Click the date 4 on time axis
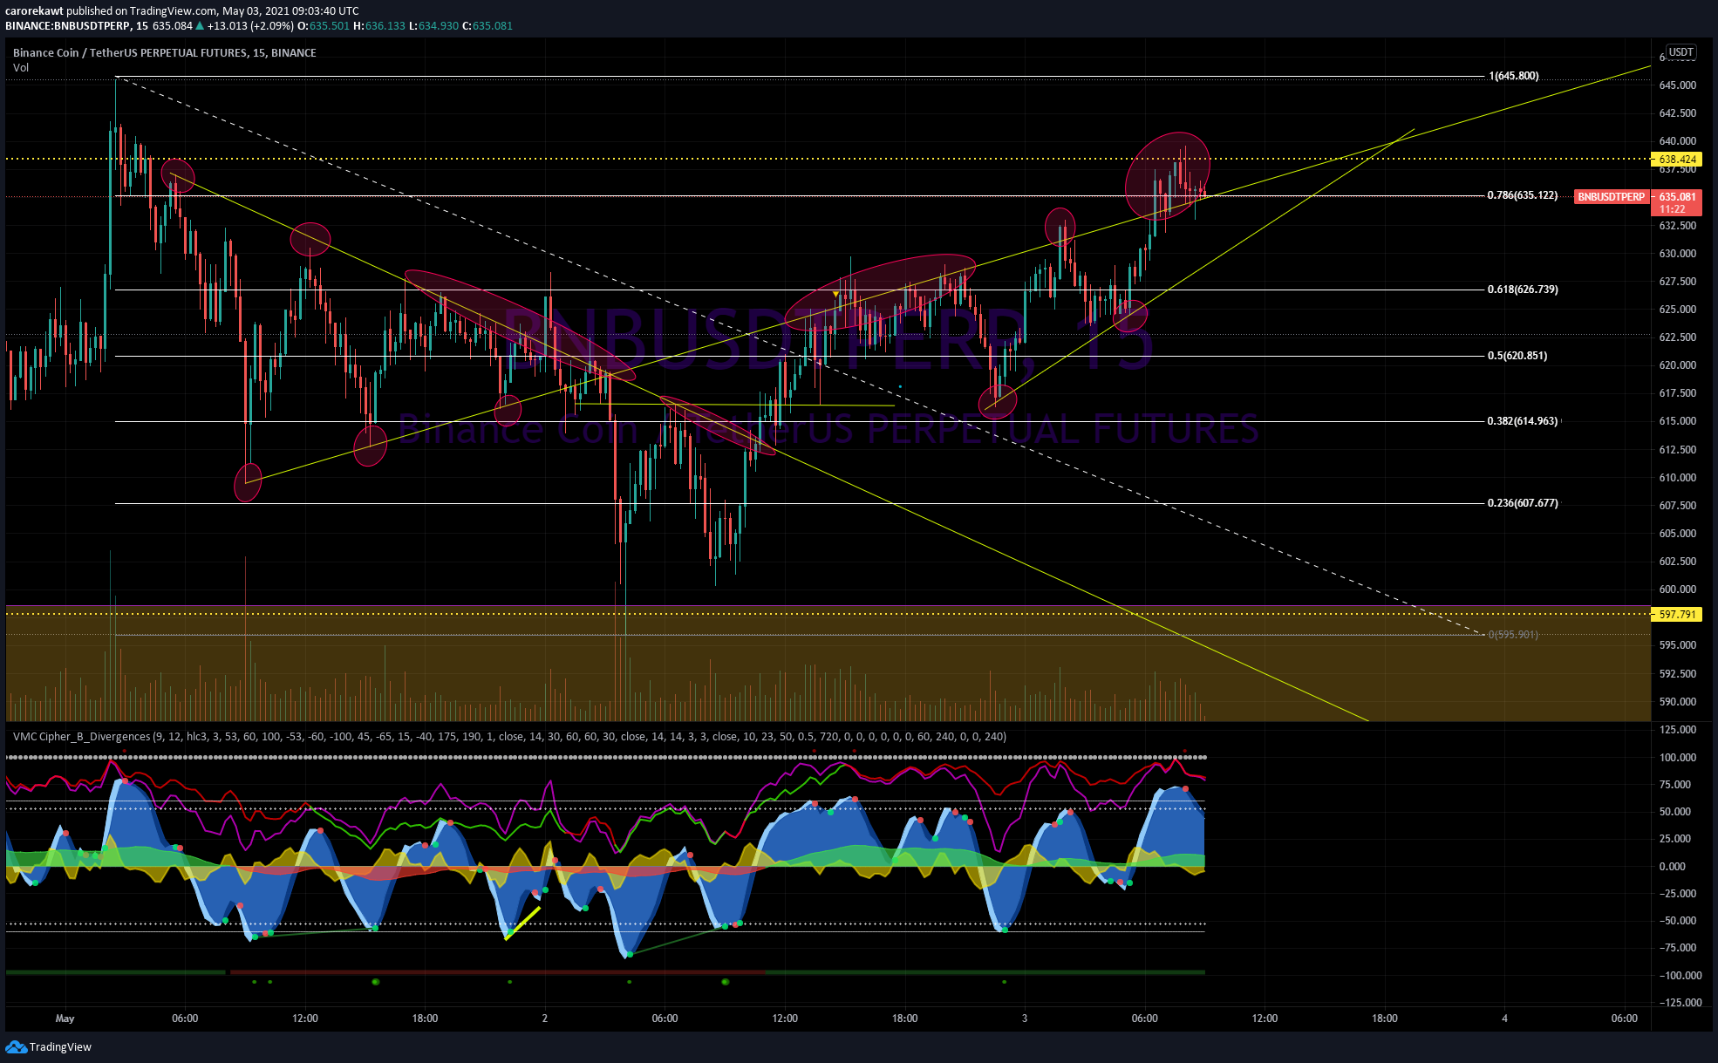This screenshot has height=1063, width=1718. click(x=1504, y=1019)
